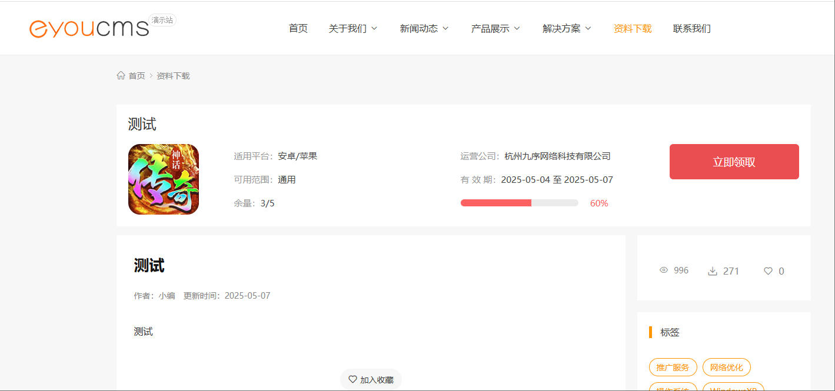The width and height of the screenshot is (835, 391).
Task: Open the 新闻动态 menu item
Action: [419, 28]
